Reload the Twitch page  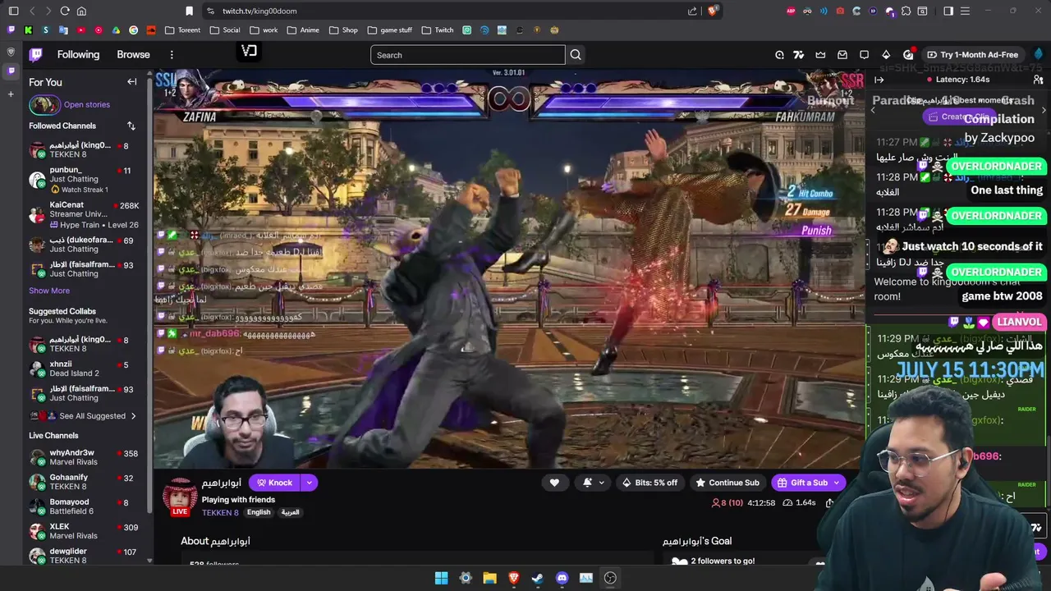click(x=65, y=11)
